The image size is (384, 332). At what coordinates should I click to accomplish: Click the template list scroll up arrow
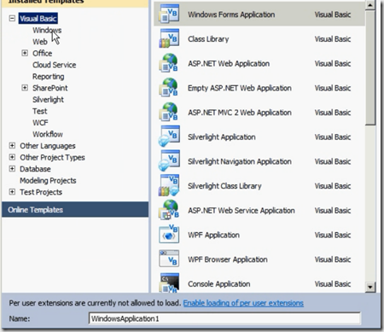370,5
